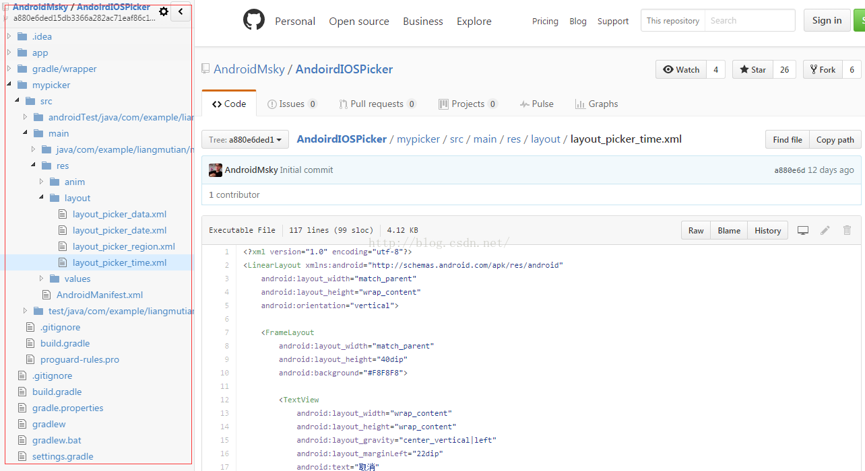Screen dimensions: 865x471
Task: Switch to the Graphs tab
Action: point(596,104)
